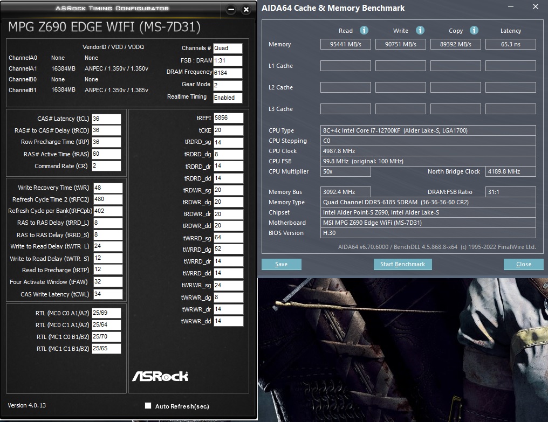This screenshot has width=548, height=422.
Task: Click the DRAM:FSB Ratio value 31:1
Action: [x=511, y=192]
